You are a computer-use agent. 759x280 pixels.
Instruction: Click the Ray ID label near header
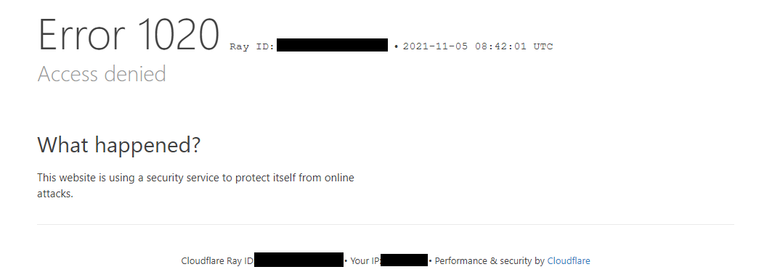coord(252,46)
